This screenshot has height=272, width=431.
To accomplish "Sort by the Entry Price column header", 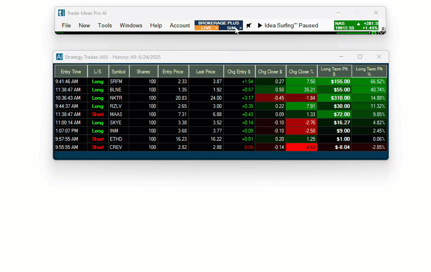I will [x=173, y=72].
